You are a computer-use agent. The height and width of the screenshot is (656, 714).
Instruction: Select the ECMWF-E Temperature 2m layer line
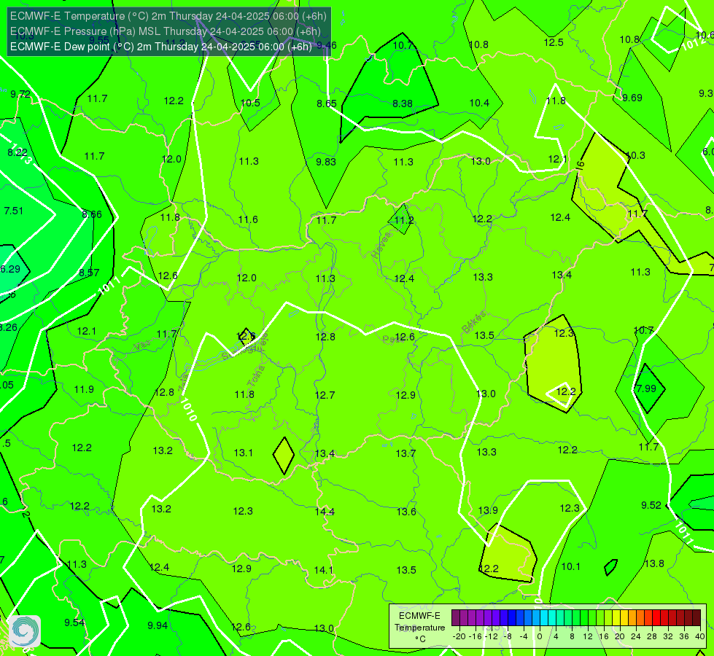pos(168,16)
